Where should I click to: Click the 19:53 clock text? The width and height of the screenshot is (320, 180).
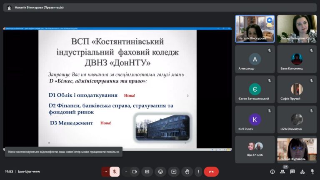tap(9, 172)
